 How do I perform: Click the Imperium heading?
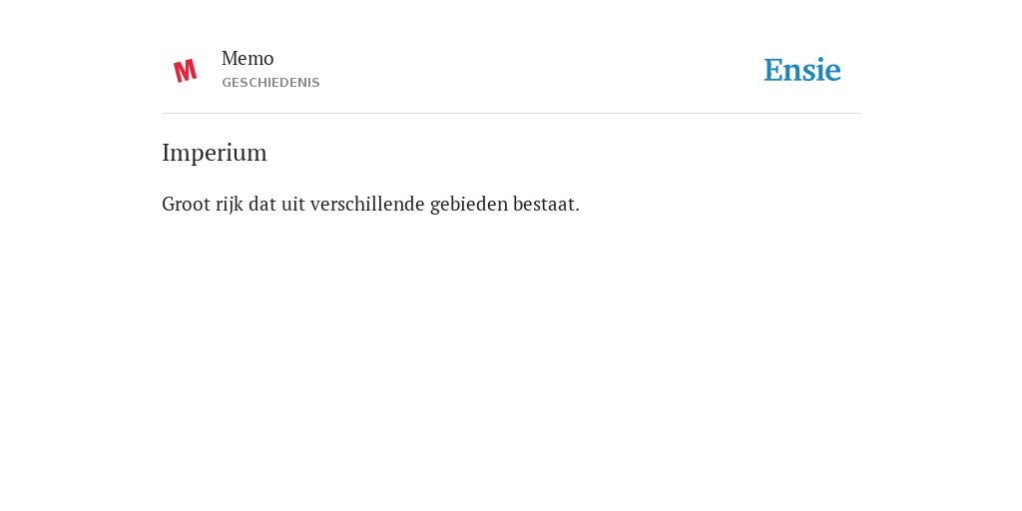click(215, 153)
